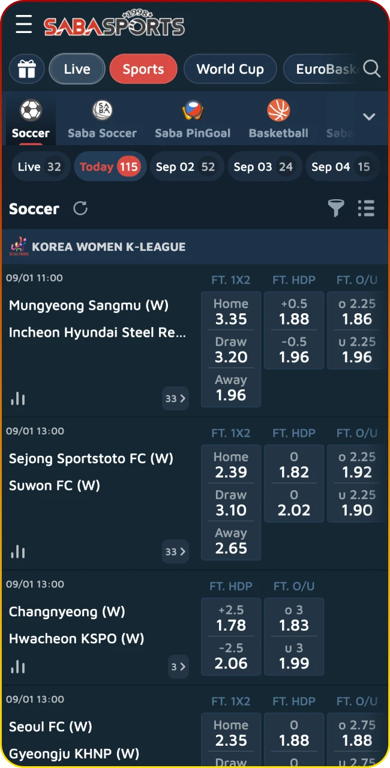This screenshot has width=390, height=768.
Task: Switch to the Today matches tab
Action: click(x=110, y=166)
